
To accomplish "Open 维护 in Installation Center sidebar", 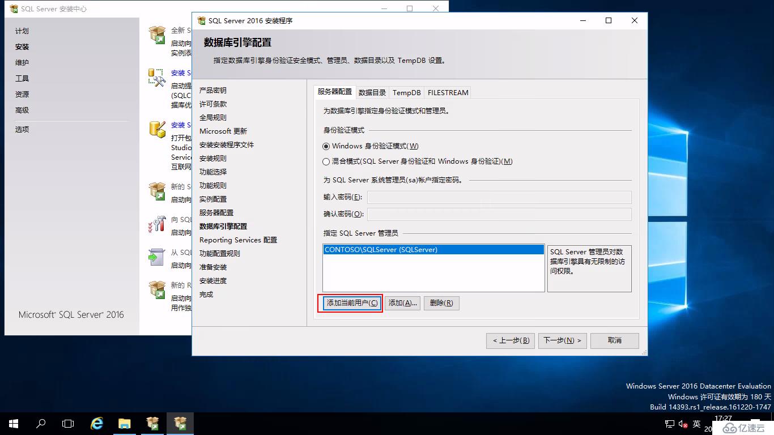I will (22, 63).
